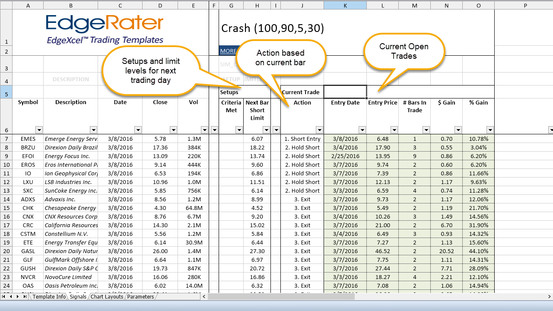Select the row 7 header
This screenshot has width=553, height=311.
(6, 139)
